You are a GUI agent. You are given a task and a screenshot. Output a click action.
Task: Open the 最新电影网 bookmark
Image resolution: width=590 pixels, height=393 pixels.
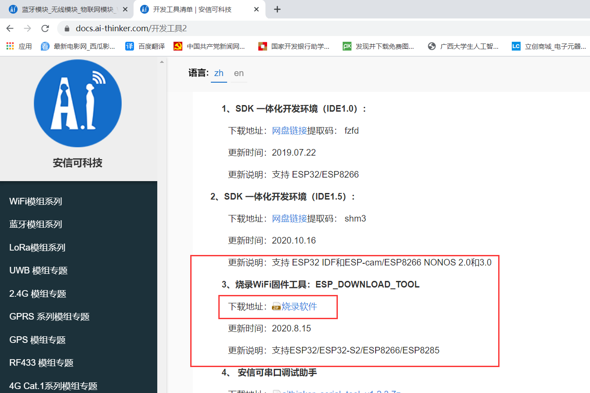pyautogui.click(x=78, y=46)
